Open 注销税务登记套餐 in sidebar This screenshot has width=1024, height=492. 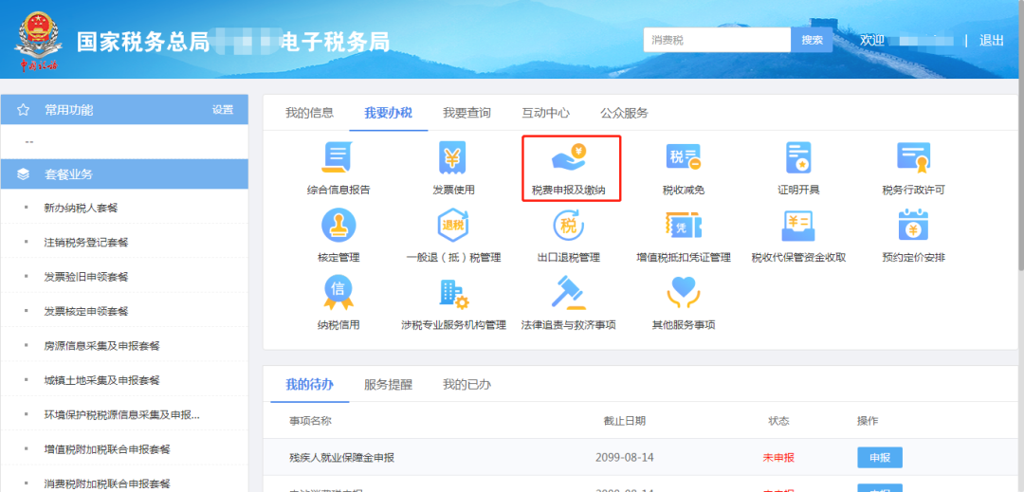tap(86, 242)
